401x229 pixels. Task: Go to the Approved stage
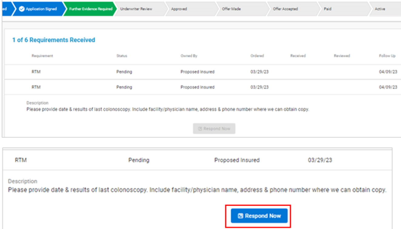tap(179, 9)
